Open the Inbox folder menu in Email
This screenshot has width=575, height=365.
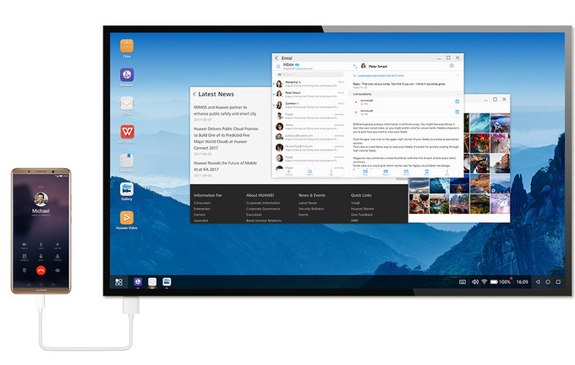pos(289,64)
